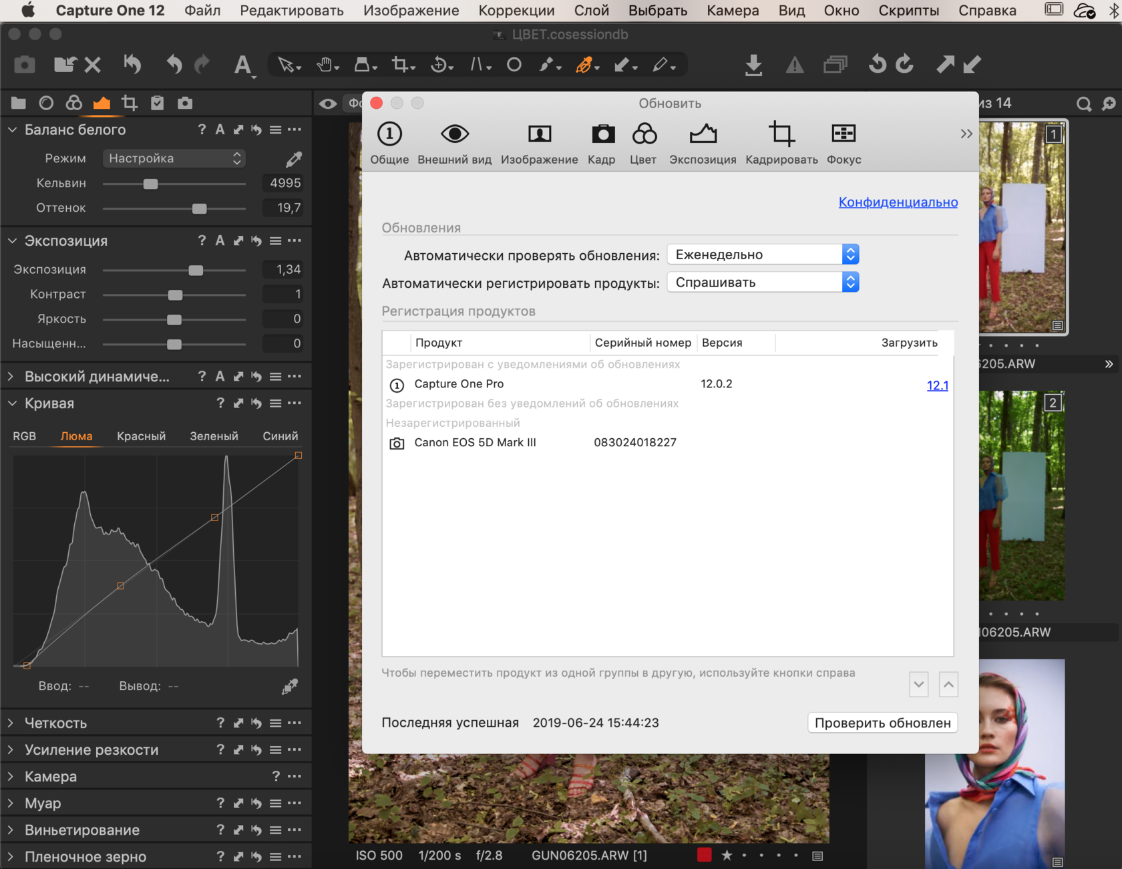Expand the Муар panel

click(x=11, y=803)
